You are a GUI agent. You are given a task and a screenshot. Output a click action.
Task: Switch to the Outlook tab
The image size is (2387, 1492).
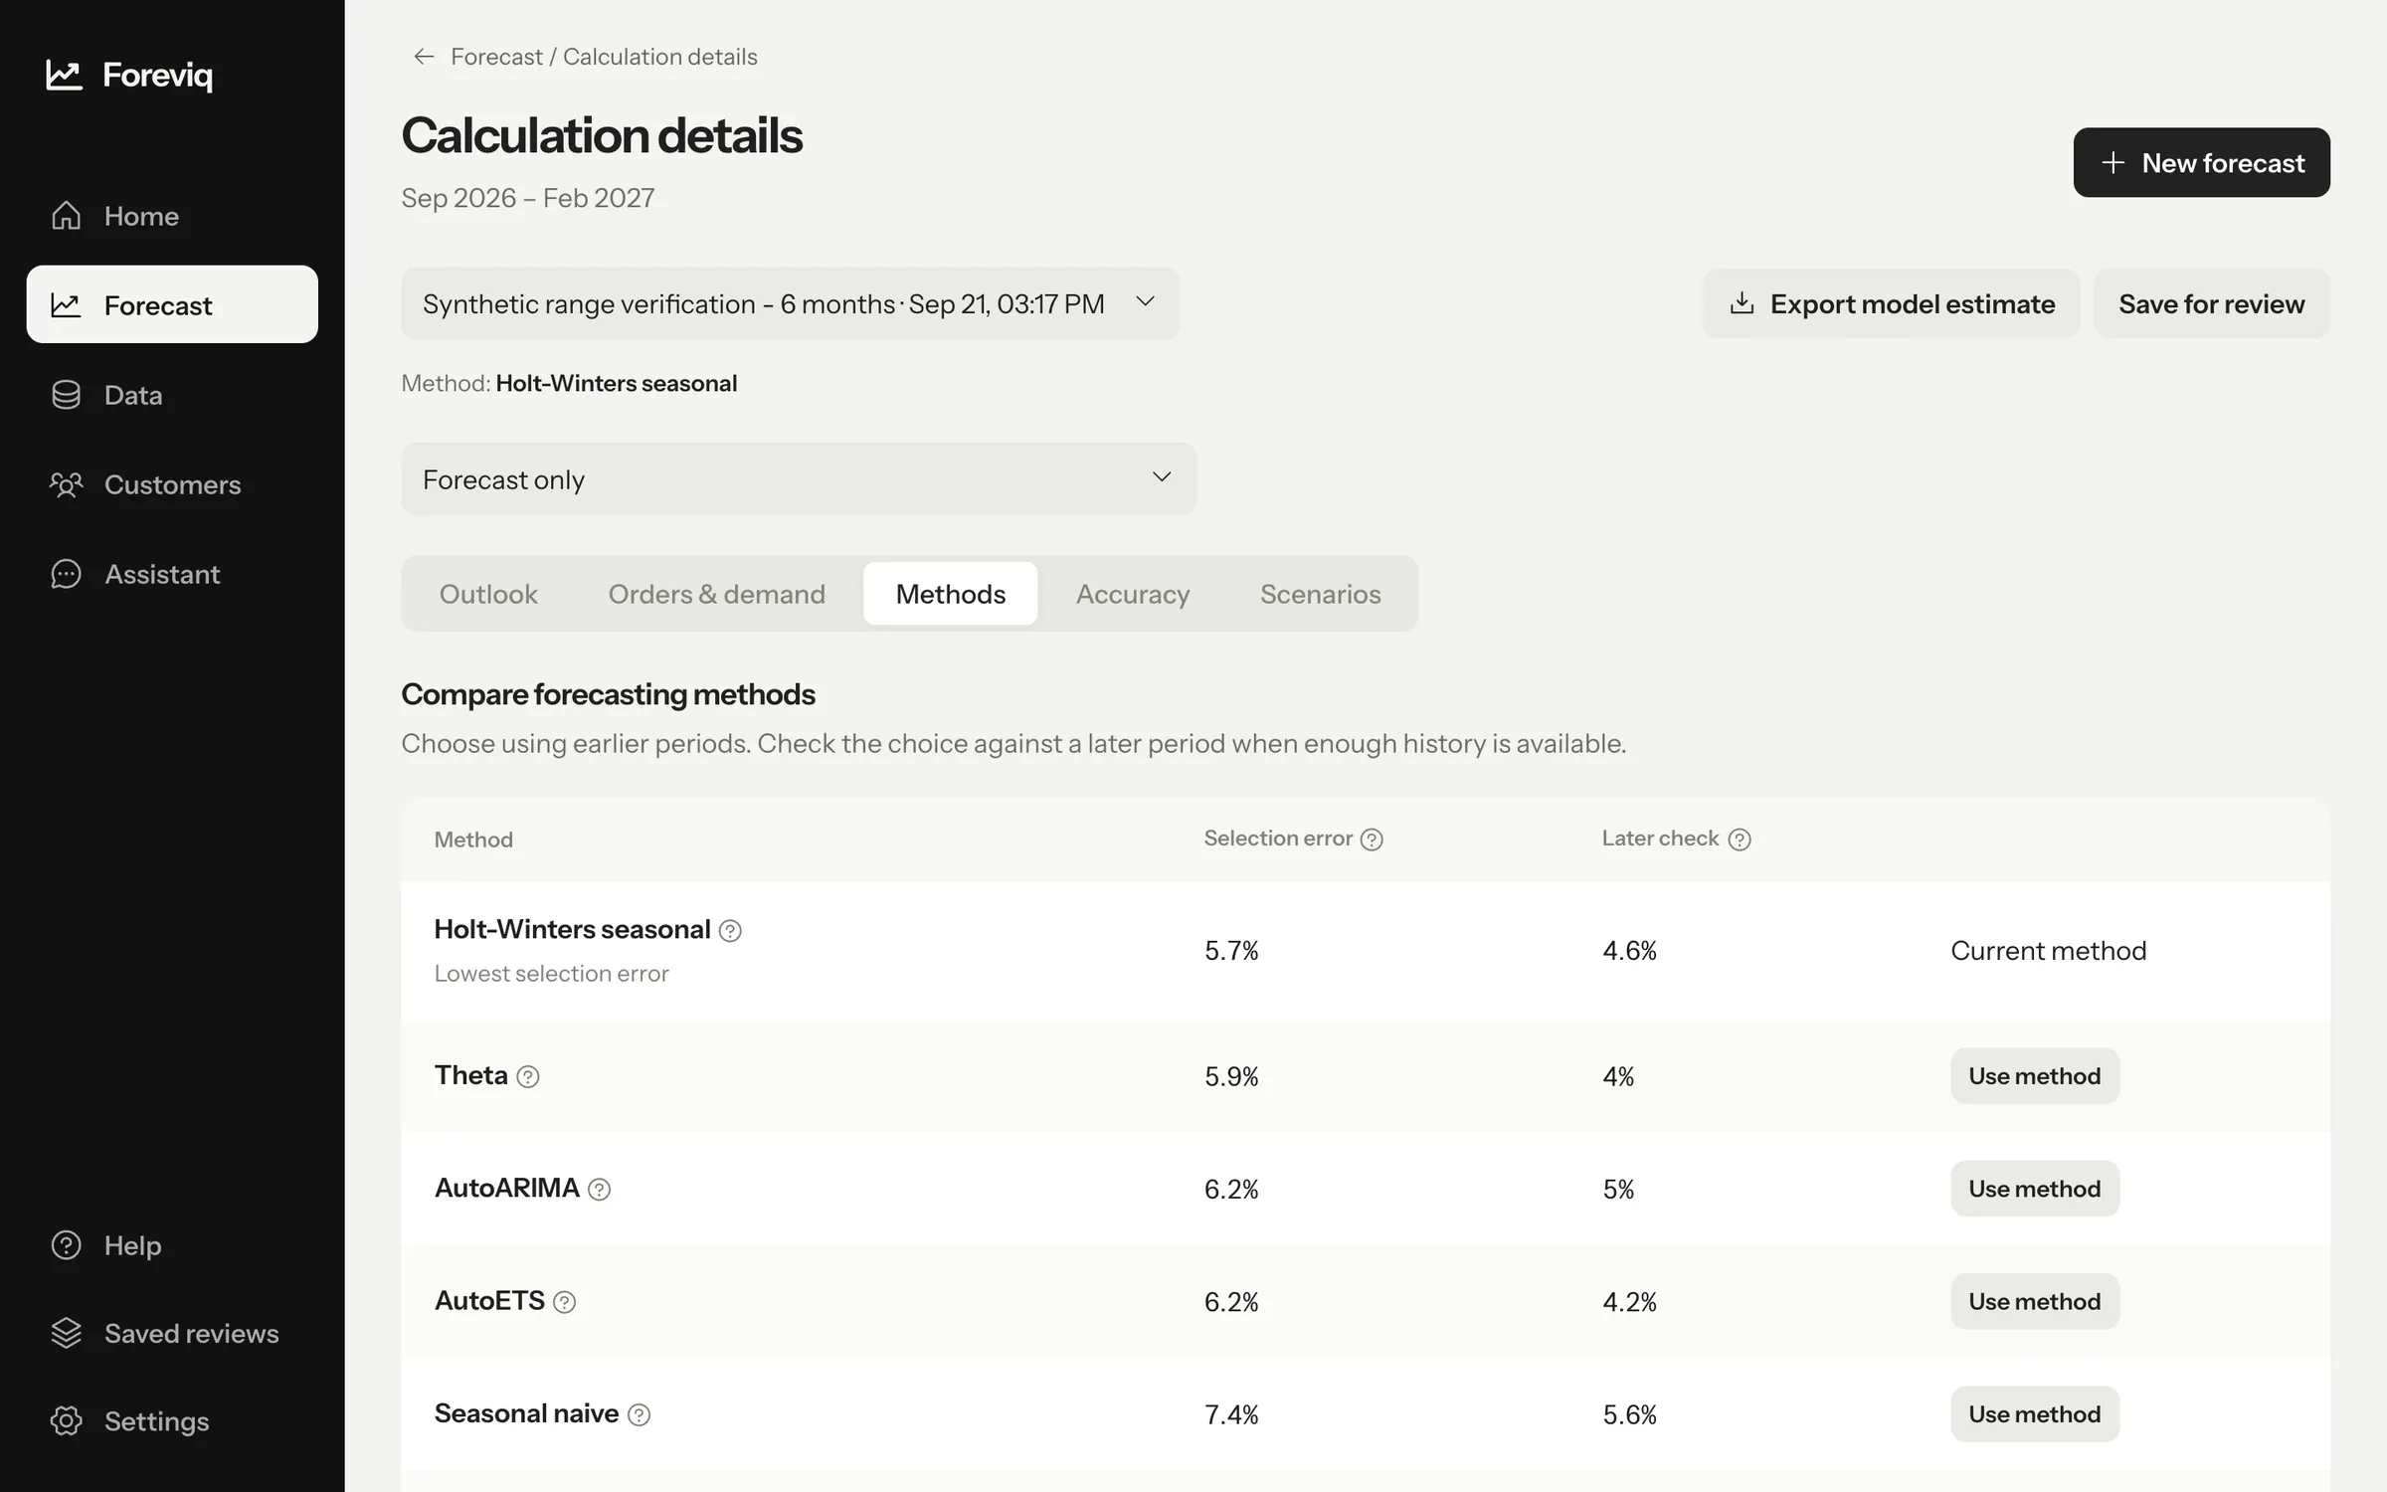coord(488,594)
